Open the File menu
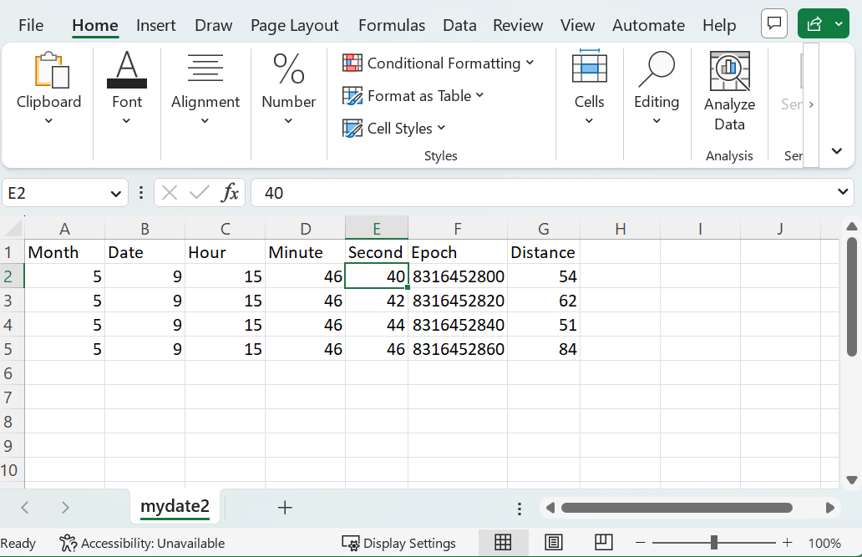 [31, 25]
